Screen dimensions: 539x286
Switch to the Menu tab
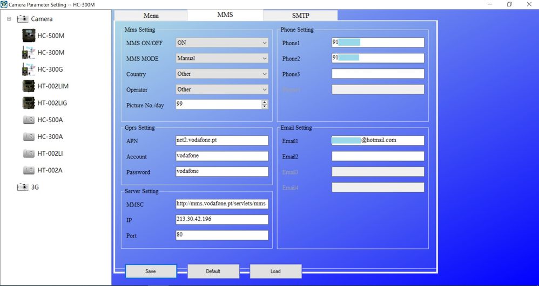(x=151, y=16)
